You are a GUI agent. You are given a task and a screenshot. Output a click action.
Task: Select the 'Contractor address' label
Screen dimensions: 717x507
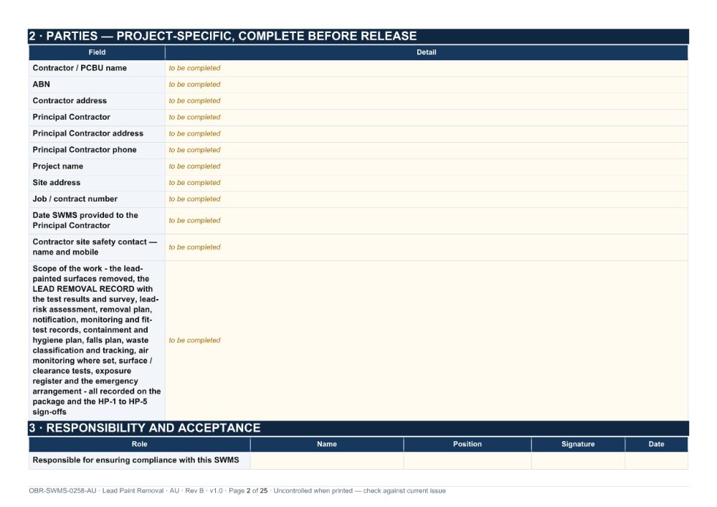point(70,100)
